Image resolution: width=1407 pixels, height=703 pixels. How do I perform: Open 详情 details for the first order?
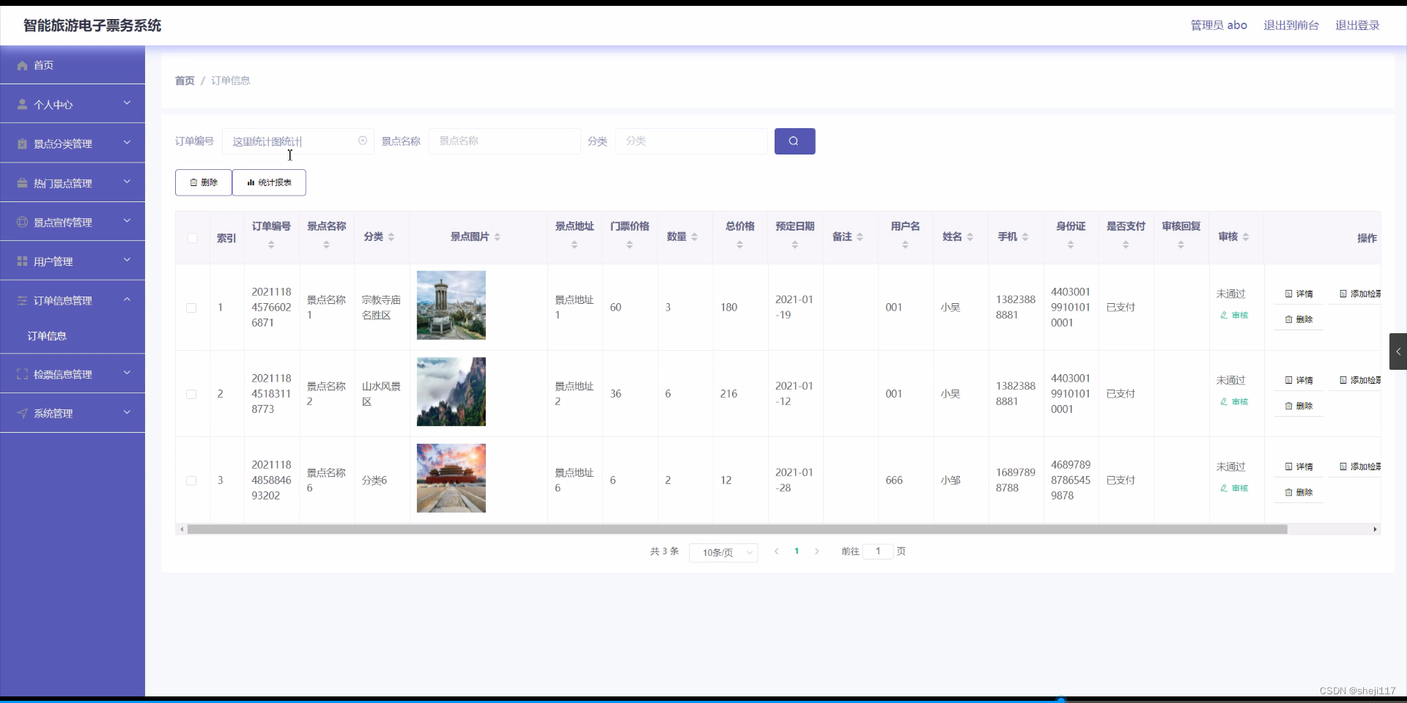[x=1298, y=294]
